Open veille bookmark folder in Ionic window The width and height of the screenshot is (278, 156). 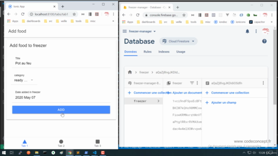[61, 21]
